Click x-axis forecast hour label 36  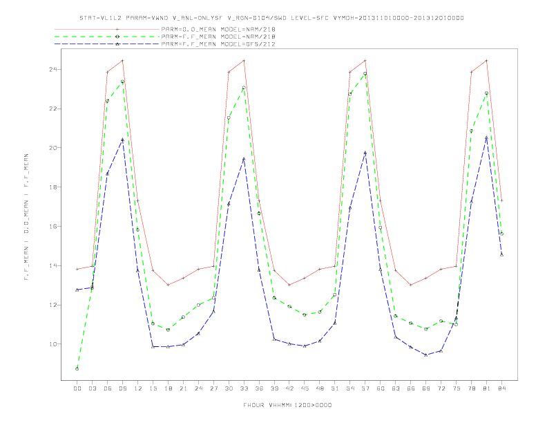coord(259,388)
